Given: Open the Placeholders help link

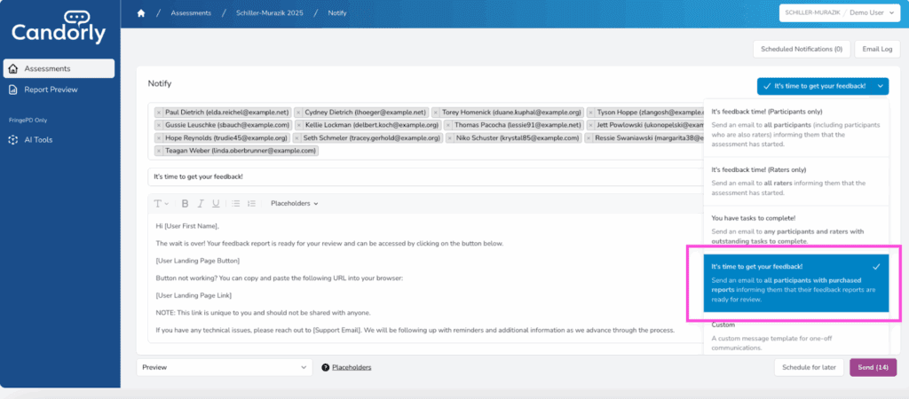Looking at the screenshot, I should [352, 367].
